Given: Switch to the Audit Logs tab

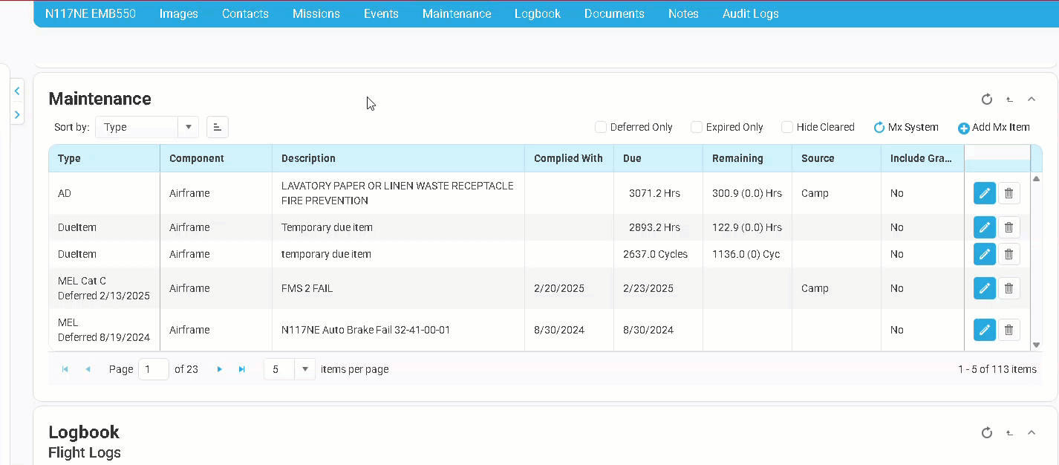Looking at the screenshot, I should coord(750,13).
